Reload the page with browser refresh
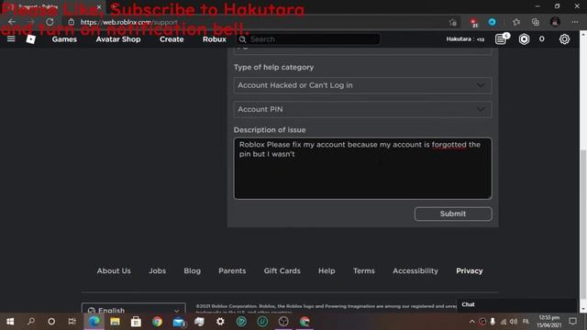Screen dimensions: 587x330 [50, 22]
